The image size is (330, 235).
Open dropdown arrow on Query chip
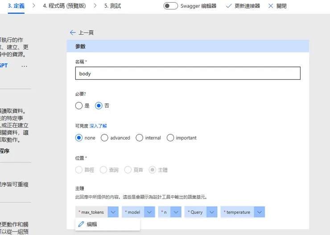click(212, 212)
